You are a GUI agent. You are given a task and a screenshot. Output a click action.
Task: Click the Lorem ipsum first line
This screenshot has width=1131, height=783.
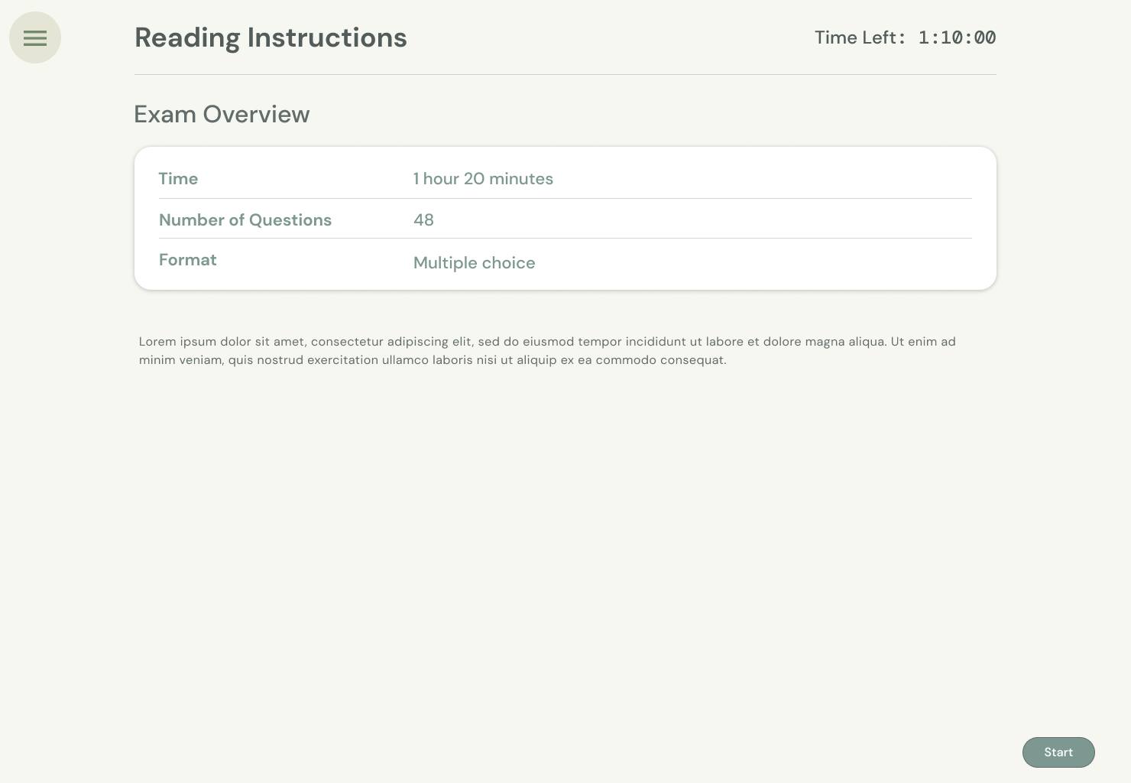click(546, 342)
